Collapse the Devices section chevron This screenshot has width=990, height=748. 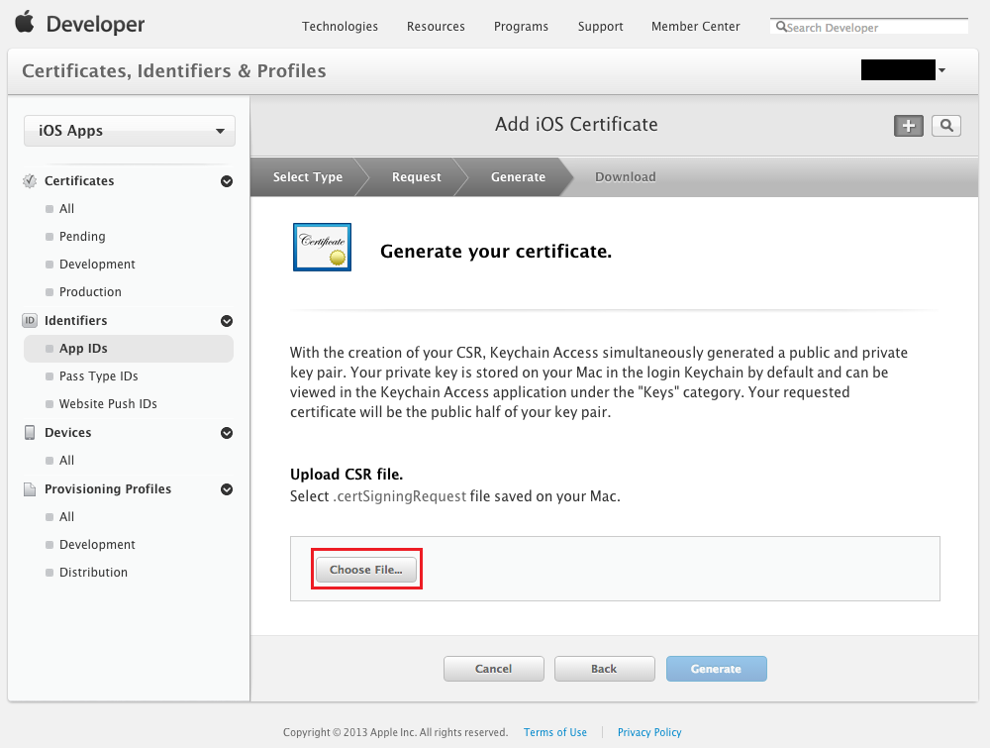(227, 433)
